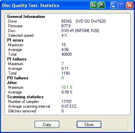Click number of samples value '17707'
The height and width of the screenshot is (133, 135).
coord(66,102)
